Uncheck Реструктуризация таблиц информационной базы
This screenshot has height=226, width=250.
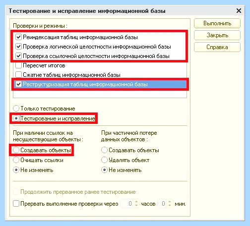click(x=18, y=84)
